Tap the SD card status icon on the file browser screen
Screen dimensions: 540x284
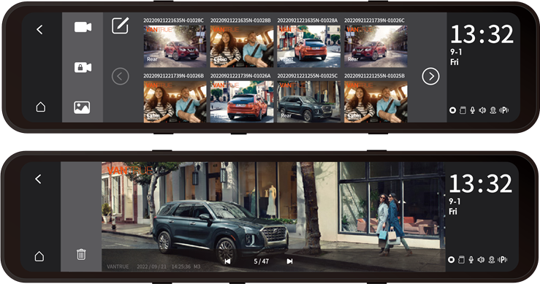point(463,110)
